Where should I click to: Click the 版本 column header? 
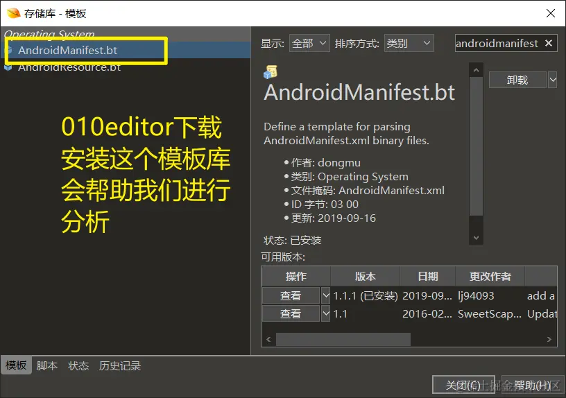pos(366,277)
